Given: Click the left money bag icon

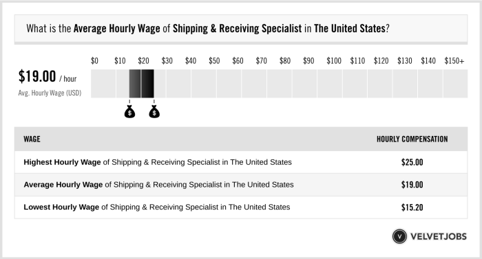Looking at the screenshot, I should click(x=129, y=111).
